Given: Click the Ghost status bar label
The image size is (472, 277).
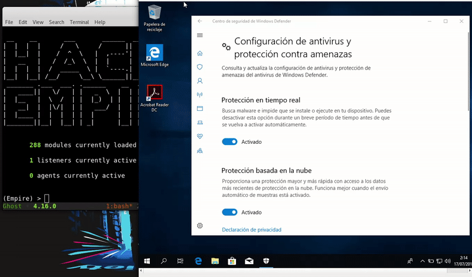Looking at the screenshot, I should [12, 206].
